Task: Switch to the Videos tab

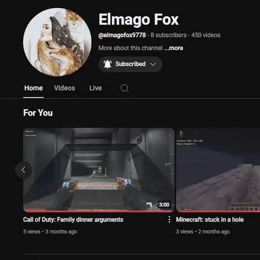Action: tap(65, 88)
